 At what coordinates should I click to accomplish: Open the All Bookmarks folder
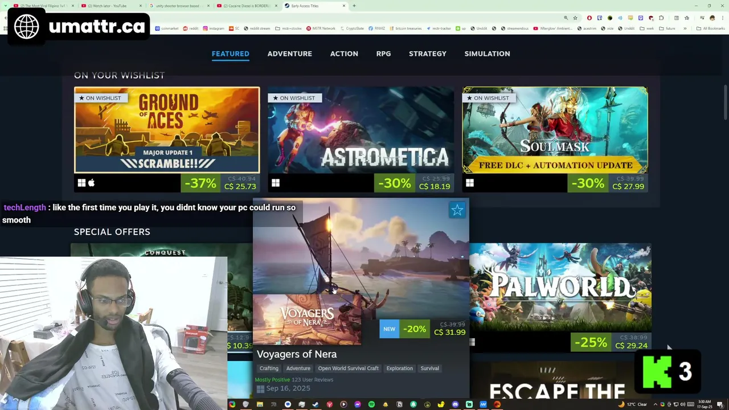point(710,28)
